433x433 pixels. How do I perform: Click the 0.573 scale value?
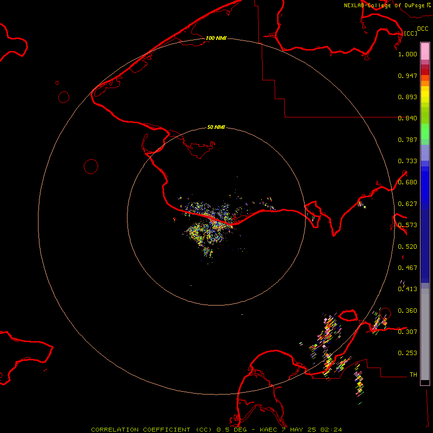click(x=408, y=225)
